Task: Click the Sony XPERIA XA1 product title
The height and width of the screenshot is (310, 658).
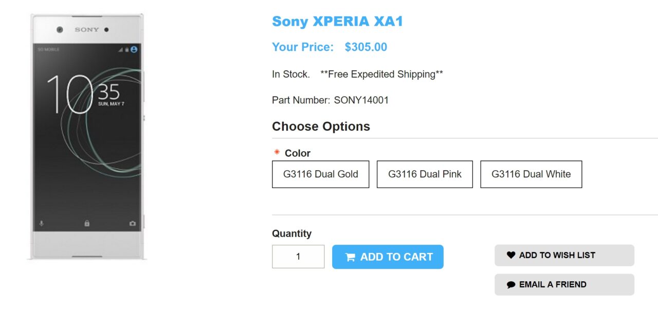Action: point(337,22)
